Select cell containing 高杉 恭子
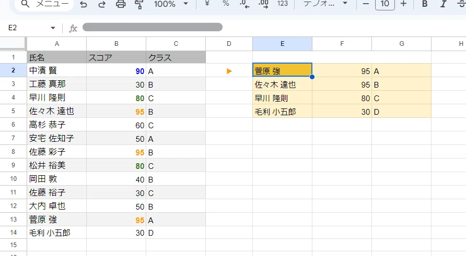This screenshot has height=256, width=466. point(57,125)
